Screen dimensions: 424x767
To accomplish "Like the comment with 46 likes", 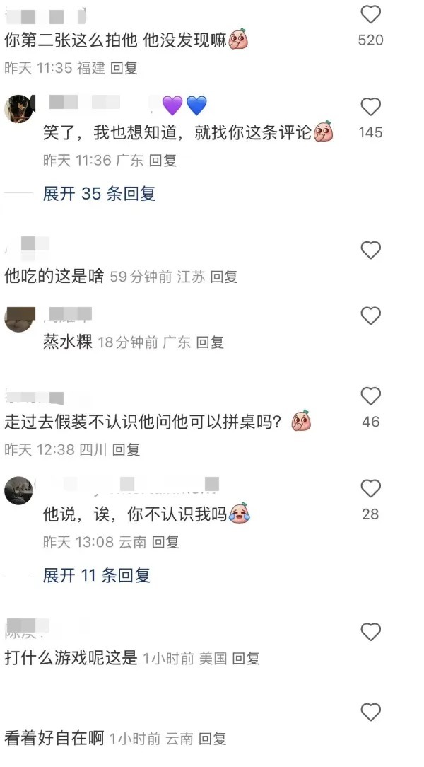I will pyautogui.click(x=370, y=396).
